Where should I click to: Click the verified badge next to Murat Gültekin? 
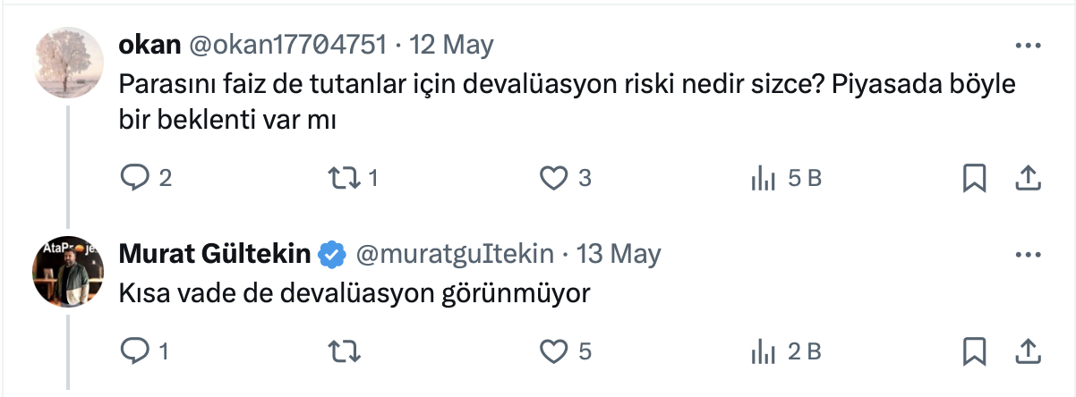coord(333,255)
